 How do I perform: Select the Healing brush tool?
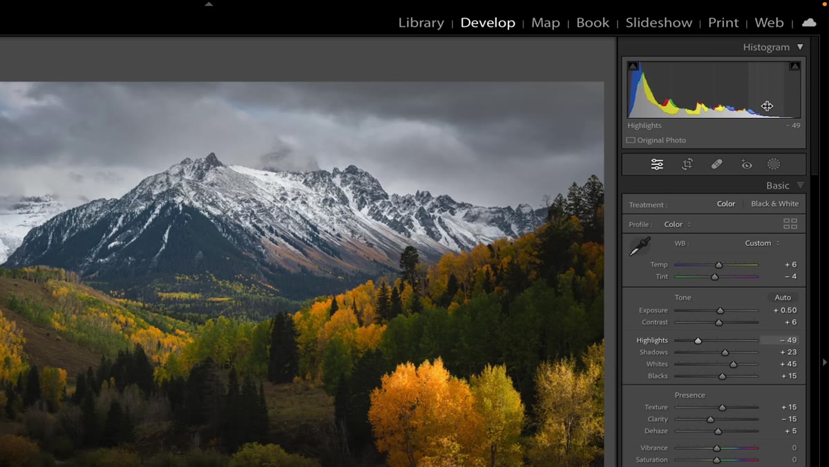717,164
